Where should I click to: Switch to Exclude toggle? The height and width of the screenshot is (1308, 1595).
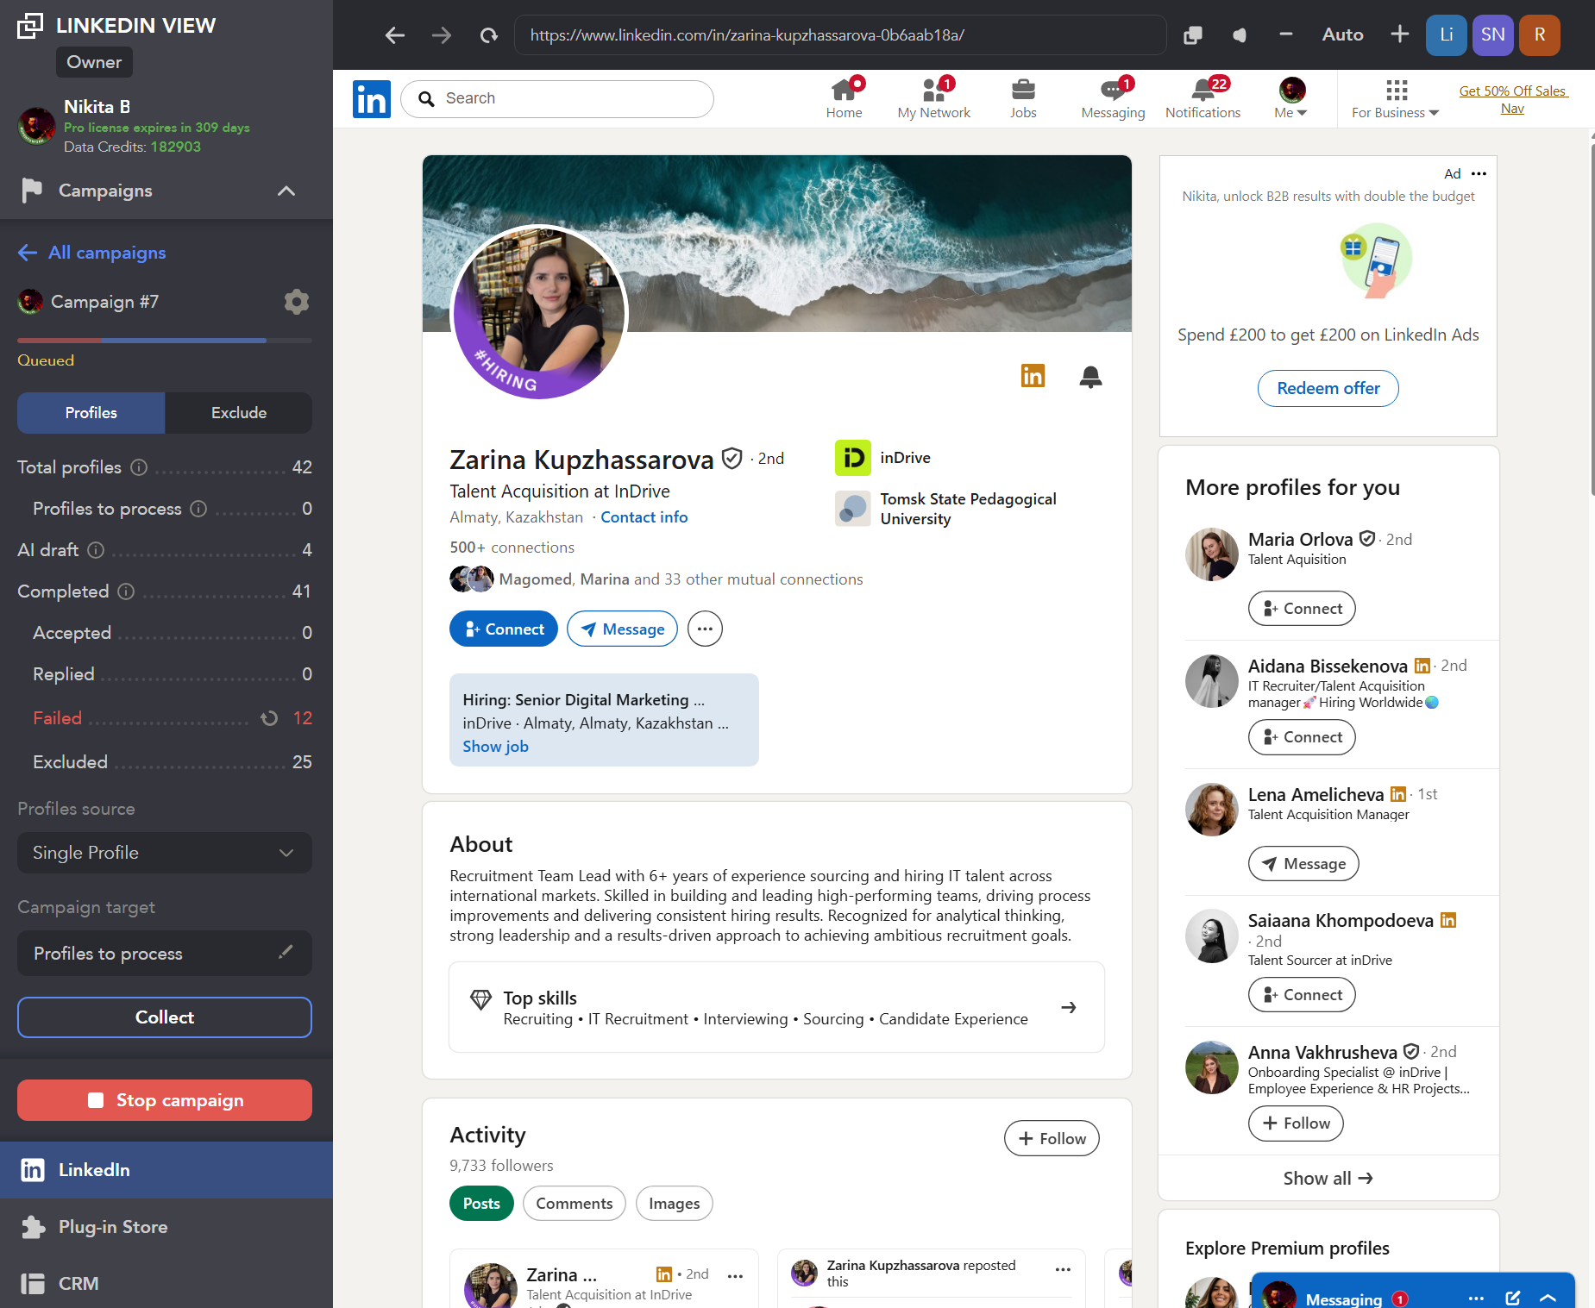coord(239,413)
